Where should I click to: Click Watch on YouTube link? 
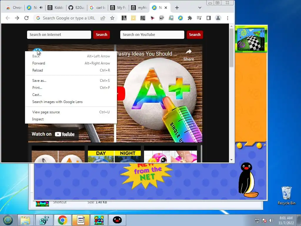[x=53, y=134]
